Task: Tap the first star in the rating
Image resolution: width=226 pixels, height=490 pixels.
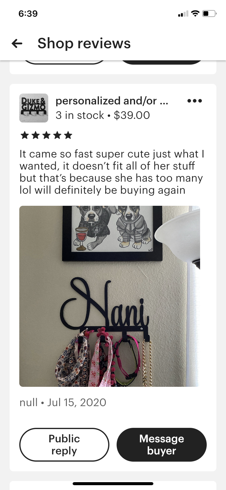Action: coord(25,135)
